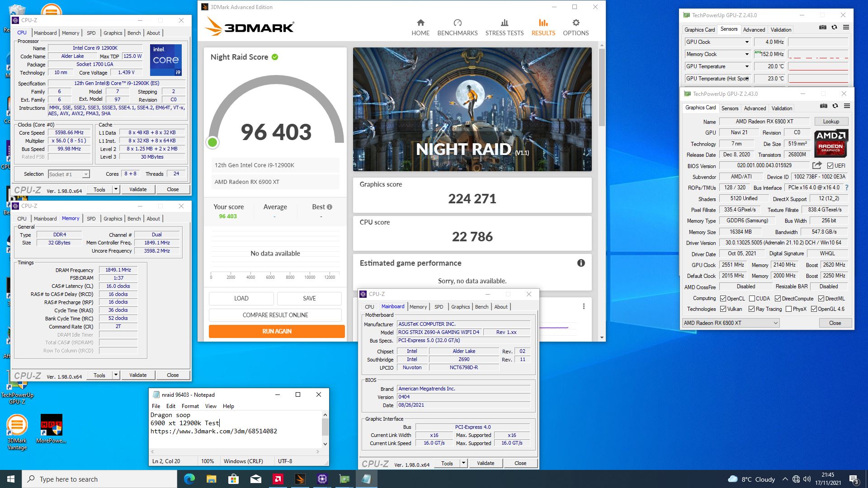Open the 3DMark Home page
This screenshot has height=488, width=868.
pyautogui.click(x=420, y=28)
